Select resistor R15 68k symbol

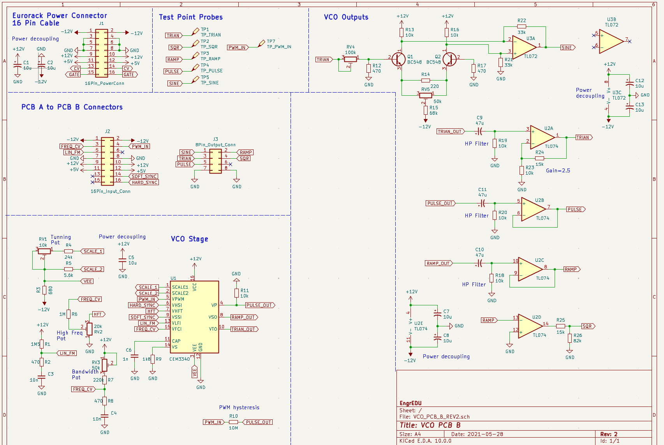click(x=426, y=110)
